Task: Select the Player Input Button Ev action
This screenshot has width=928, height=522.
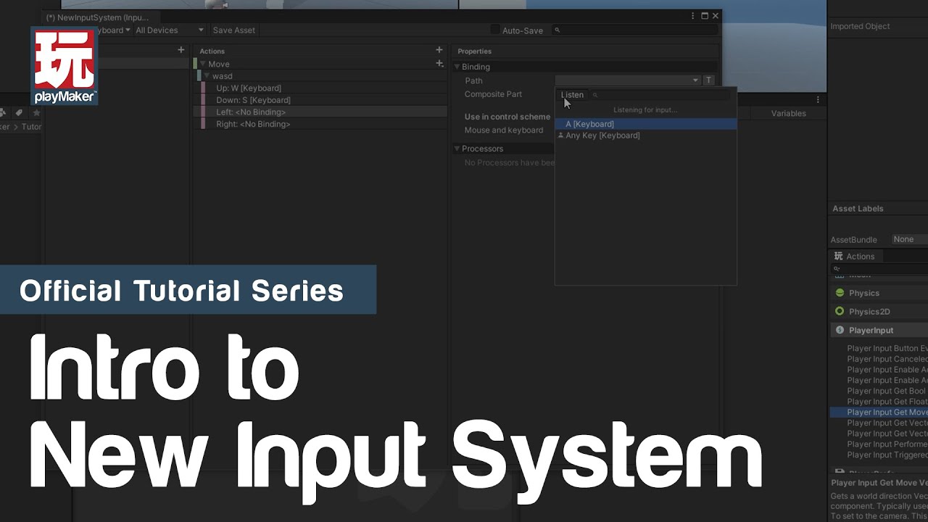Action: [x=887, y=349]
